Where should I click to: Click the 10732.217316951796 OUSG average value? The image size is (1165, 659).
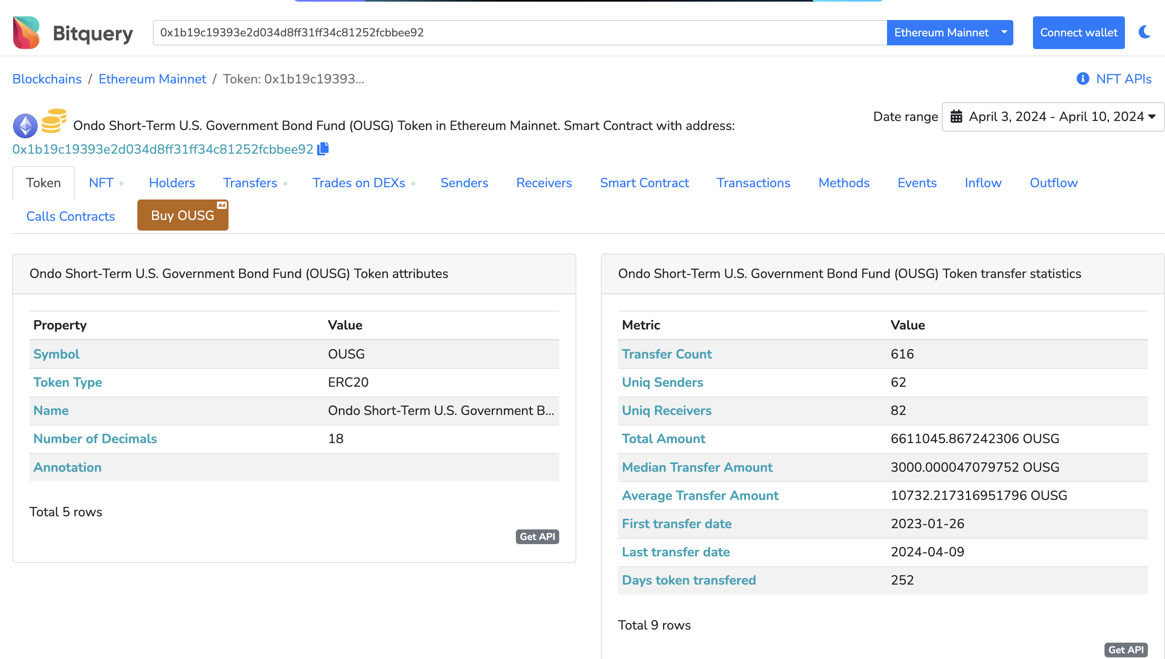[979, 495]
